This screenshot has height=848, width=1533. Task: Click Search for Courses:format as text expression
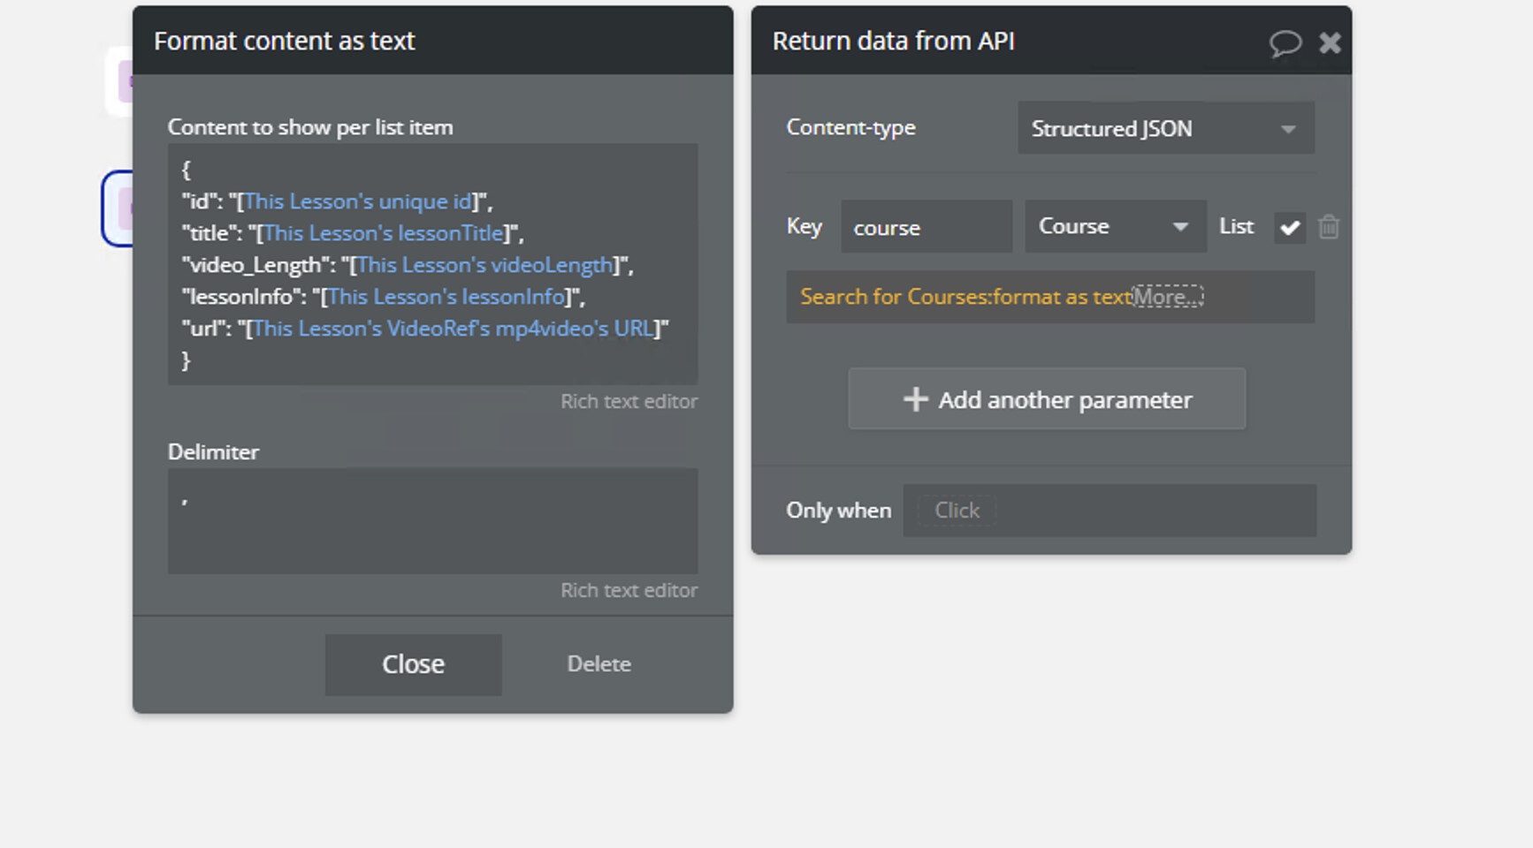coord(965,297)
